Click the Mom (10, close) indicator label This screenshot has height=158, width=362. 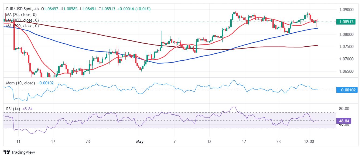tap(21, 83)
